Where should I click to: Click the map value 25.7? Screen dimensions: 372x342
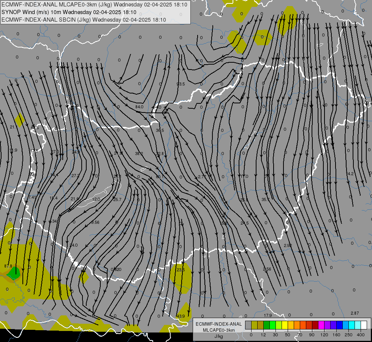[117, 199]
